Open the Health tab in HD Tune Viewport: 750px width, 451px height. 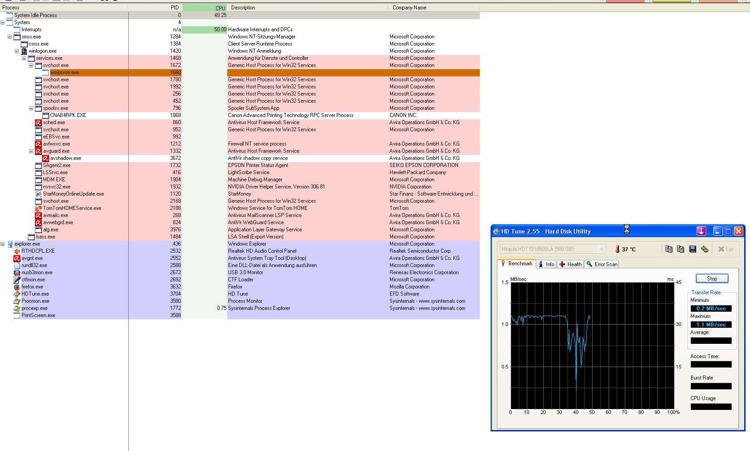[x=570, y=264]
